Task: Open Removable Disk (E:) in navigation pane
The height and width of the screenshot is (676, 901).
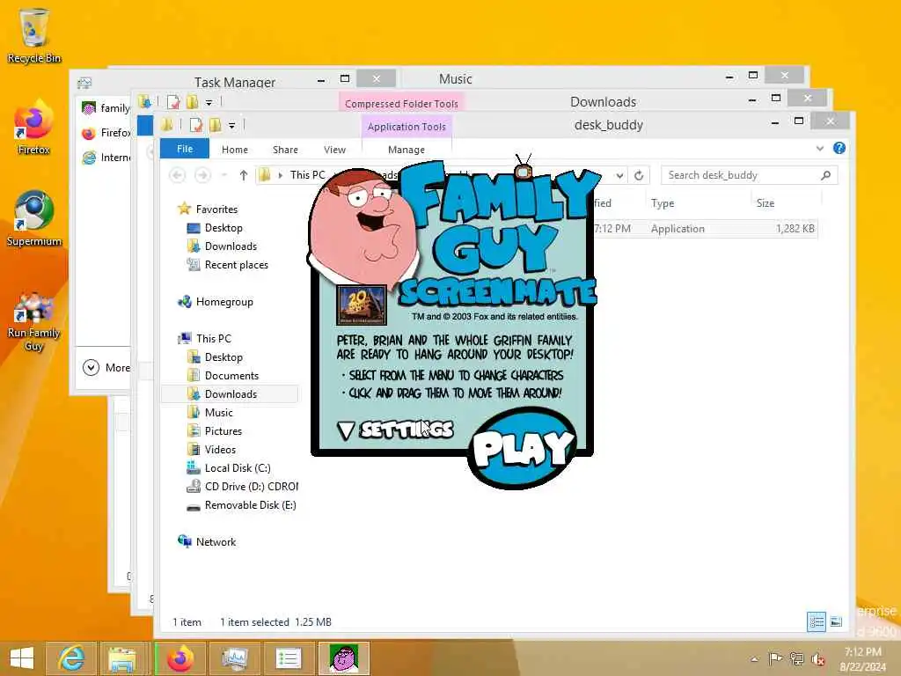Action: pyautogui.click(x=250, y=504)
